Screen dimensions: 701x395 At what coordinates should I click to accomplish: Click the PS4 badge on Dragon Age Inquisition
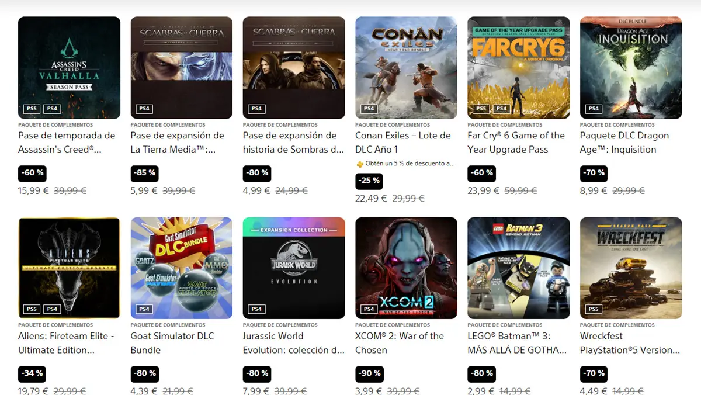[593, 109]
